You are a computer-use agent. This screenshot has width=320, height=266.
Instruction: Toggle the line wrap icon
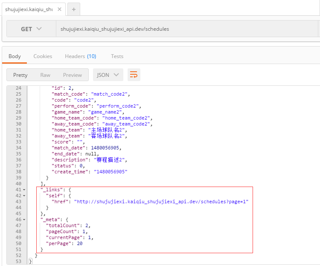(x=134, y=75)
